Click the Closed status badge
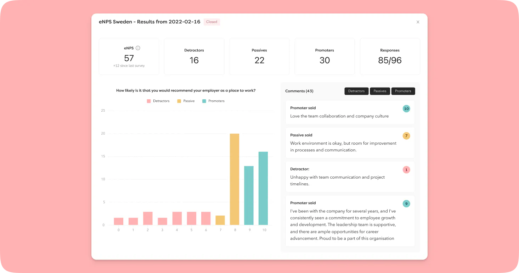Image resolution: width=519 pixels, height=273 pixels. tap(211, 22)
